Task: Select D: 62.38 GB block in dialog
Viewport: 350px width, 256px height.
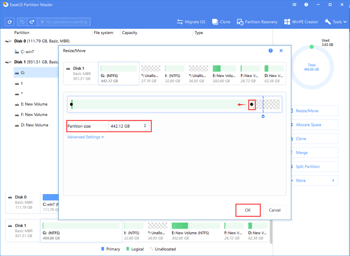Action: (x=274, y=74)
